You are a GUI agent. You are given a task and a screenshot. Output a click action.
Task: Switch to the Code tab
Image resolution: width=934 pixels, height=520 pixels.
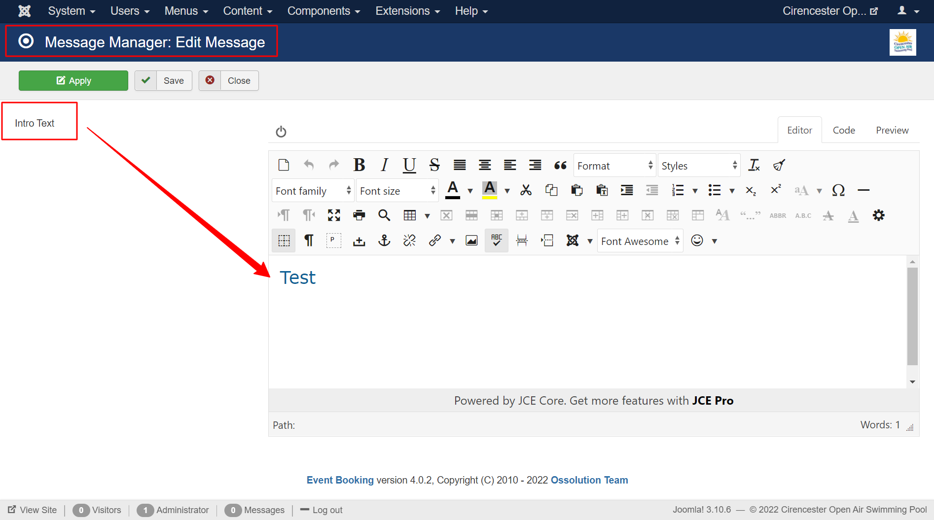[x=844, y=130]
